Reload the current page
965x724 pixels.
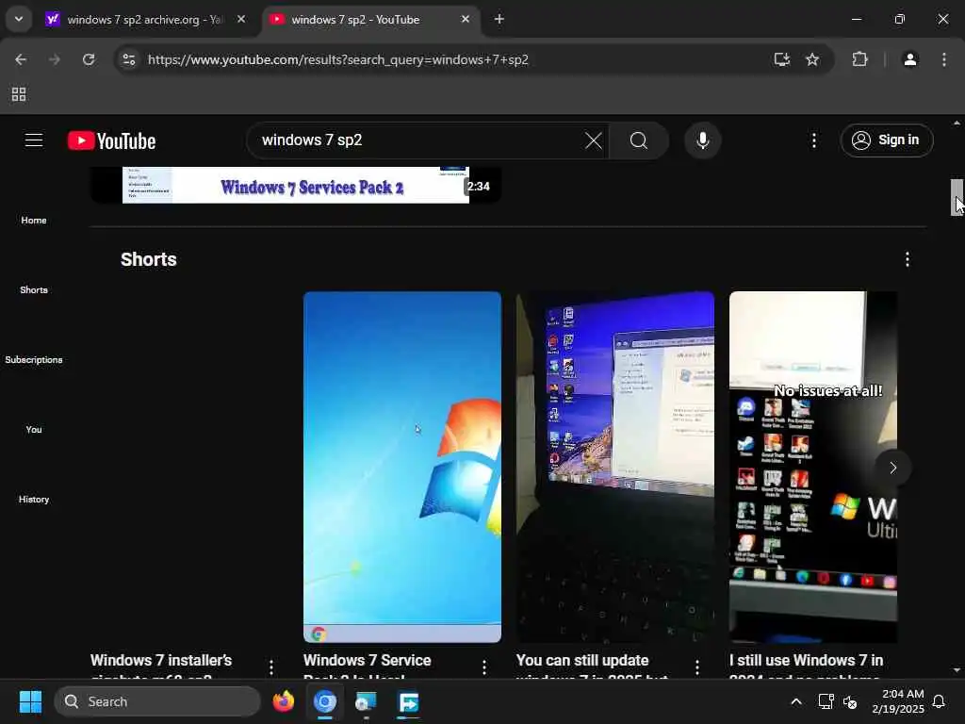click(x=89, y=59)
